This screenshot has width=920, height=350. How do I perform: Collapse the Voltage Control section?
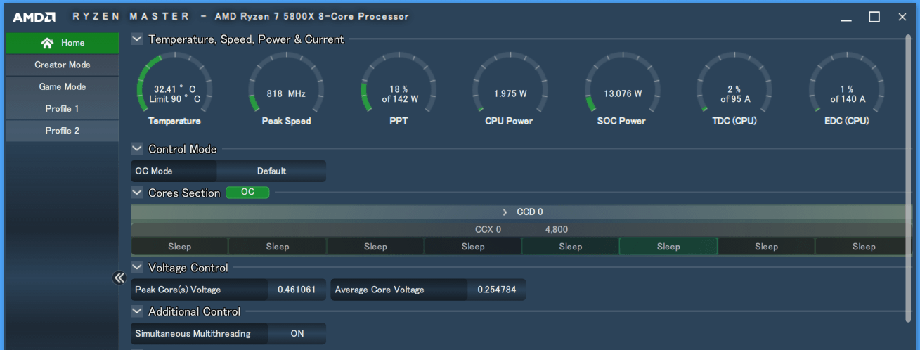pyautogui.click(x=137, y=268)
